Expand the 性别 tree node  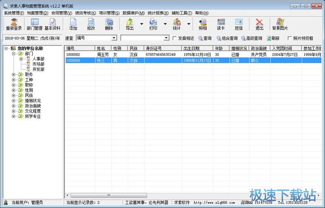(x=14, y=90)
